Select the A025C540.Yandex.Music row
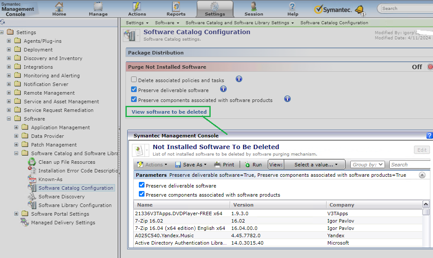433x258 pixels. (278, 236)
